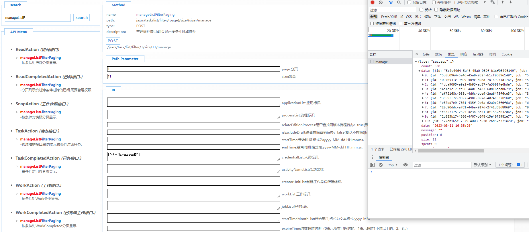Expand data item 10 in the preview

pos(423,121)
